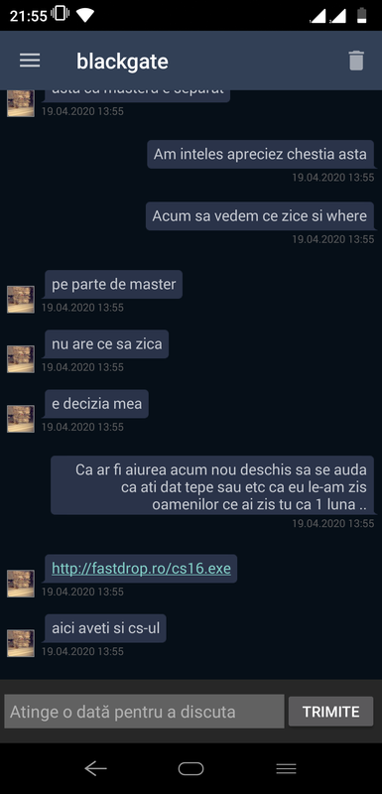Tap the trash delete icon
Screen dimensions: 382x794
coord(356,61)
